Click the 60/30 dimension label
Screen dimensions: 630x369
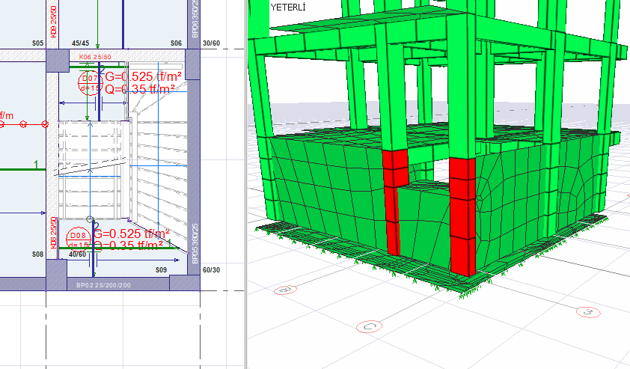pyautogui.click(x=212, y=269)
